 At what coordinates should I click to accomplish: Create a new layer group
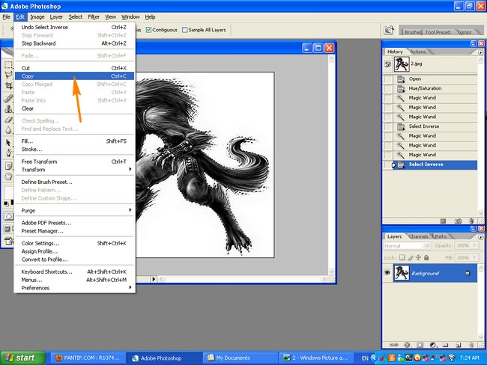[445, 345]
